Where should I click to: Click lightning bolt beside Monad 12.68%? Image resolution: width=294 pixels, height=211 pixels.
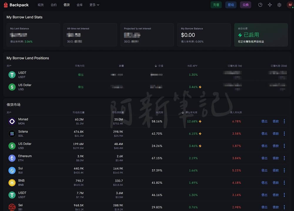[200, 121]
